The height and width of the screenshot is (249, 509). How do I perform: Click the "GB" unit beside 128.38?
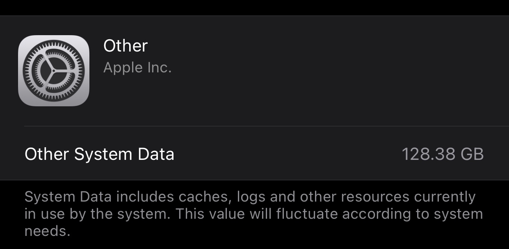click(472, 154)
